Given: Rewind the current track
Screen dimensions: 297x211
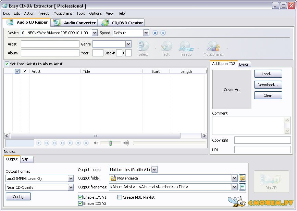Looking at the screenshot, I should pos(54,143).
